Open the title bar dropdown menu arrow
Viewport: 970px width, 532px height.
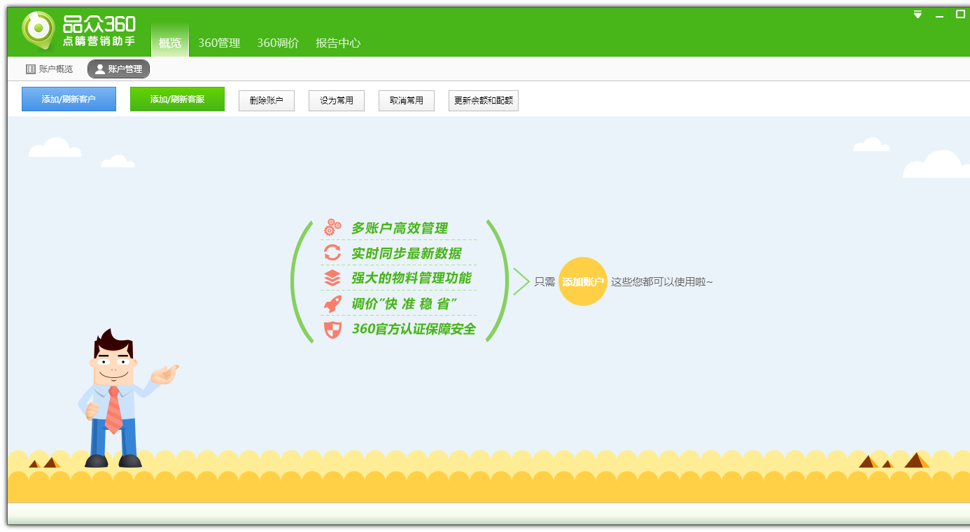pos(918,15)
